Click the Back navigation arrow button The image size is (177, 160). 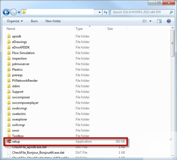[x=6, y=12]
